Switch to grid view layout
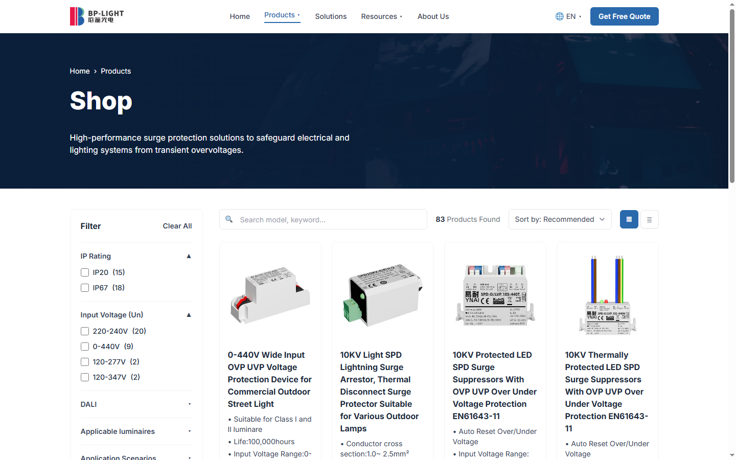The height and width of the screenshot is (460, 736). (x=629, y=219)
